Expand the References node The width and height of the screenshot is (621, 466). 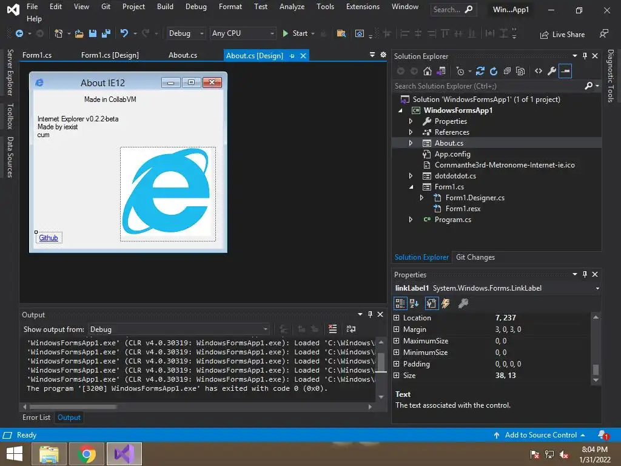(411, 132)
